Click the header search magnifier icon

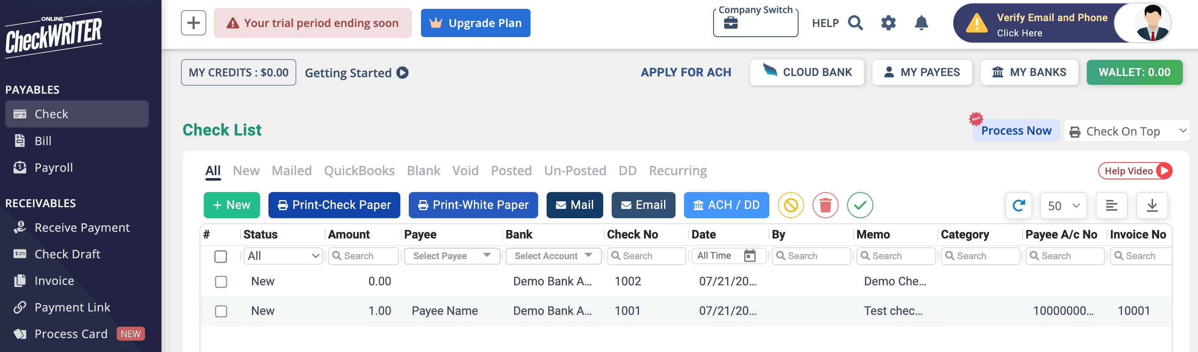(855, 23)
